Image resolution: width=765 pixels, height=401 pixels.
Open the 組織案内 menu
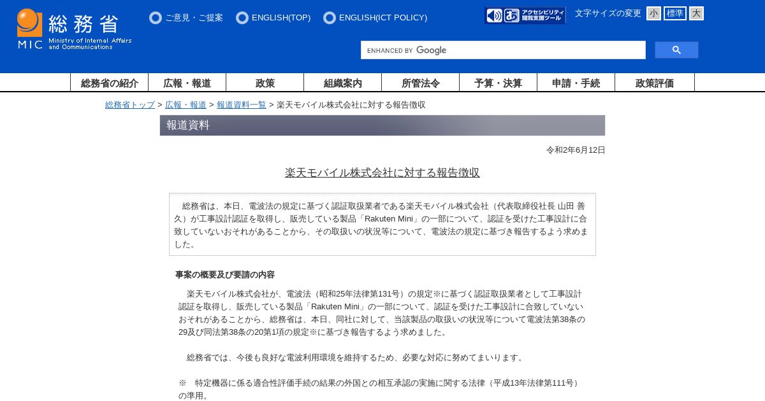click(343, 83)
